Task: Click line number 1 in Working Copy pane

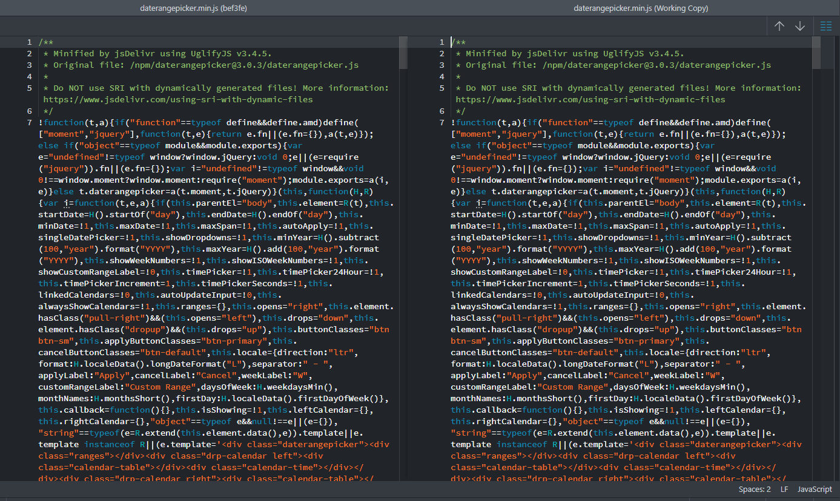Action: click(442, 42)
